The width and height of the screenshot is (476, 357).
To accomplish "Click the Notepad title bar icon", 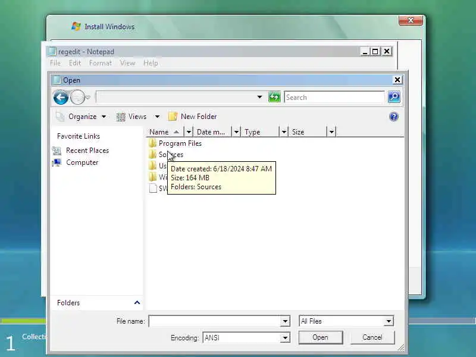I will point(52,52).
